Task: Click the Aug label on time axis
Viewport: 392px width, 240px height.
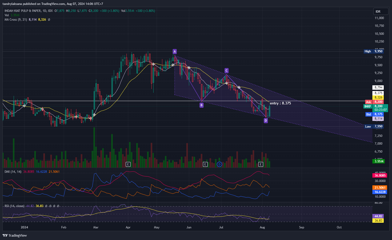Action: click(x=262, y=227)
